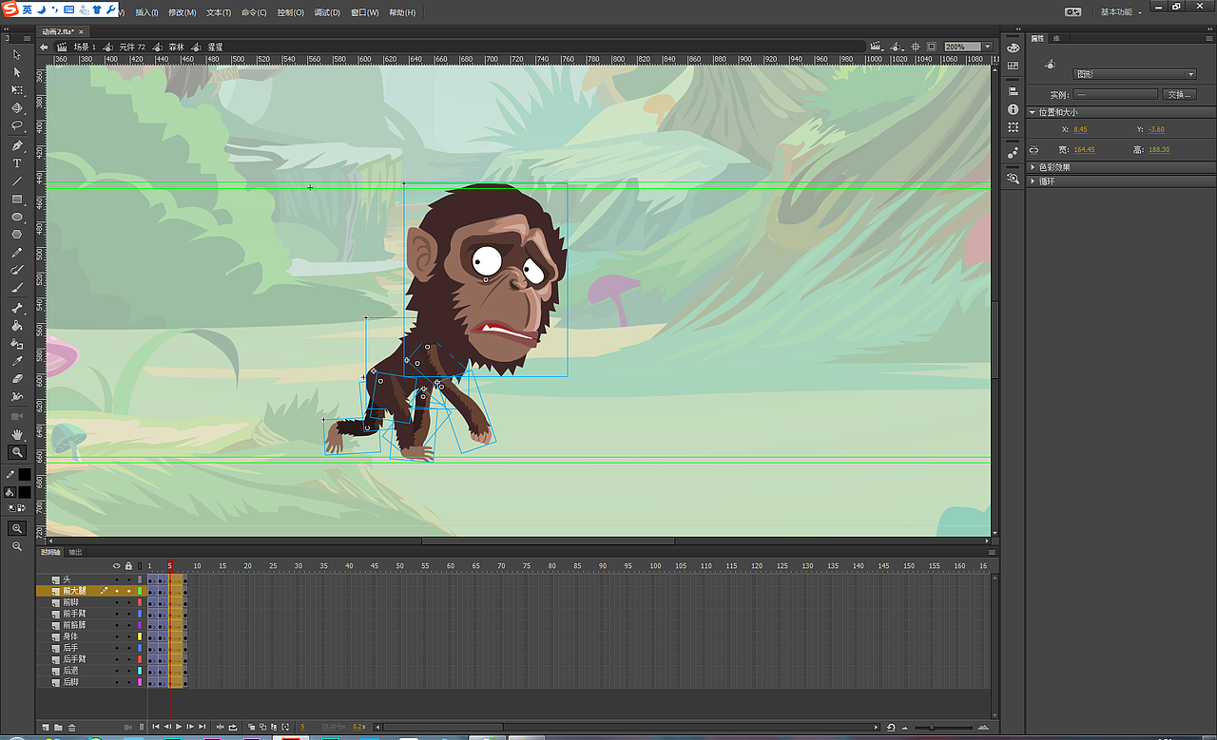Click the new layer folder icon
The width and height of the screenshot is (1217, 740).
click(58, 728)
